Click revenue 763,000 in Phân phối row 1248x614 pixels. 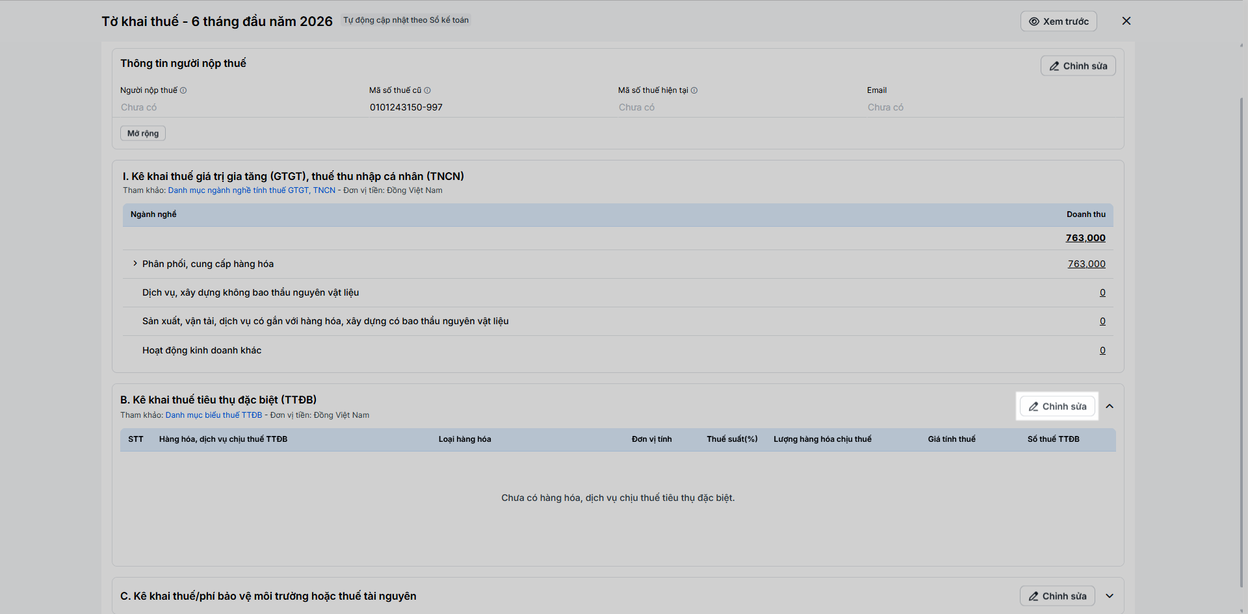click(x=1086, y=264)
